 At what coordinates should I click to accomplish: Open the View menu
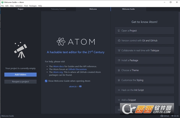click(x=12, y=6)
